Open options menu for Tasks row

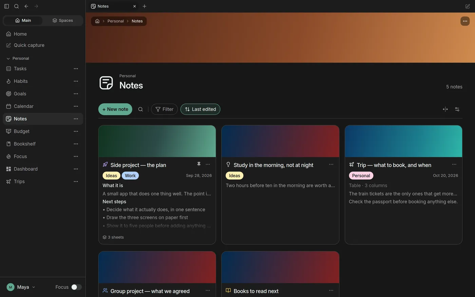[76, 69]
